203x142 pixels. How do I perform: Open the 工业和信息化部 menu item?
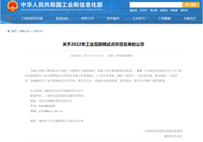pos(32,19)
